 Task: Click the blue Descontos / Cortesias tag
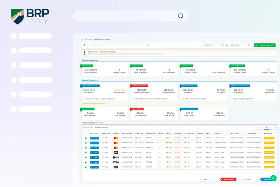point(189,109)
